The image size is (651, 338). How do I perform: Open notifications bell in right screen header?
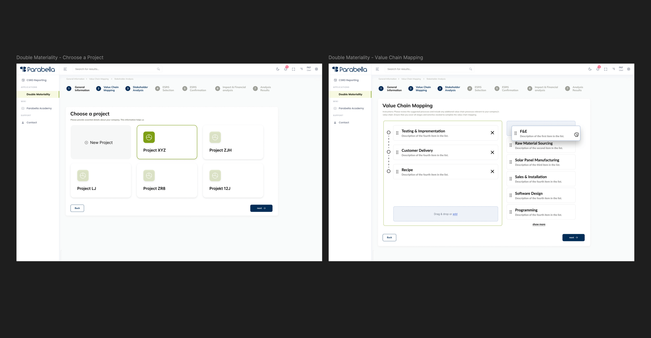point(598,69)
